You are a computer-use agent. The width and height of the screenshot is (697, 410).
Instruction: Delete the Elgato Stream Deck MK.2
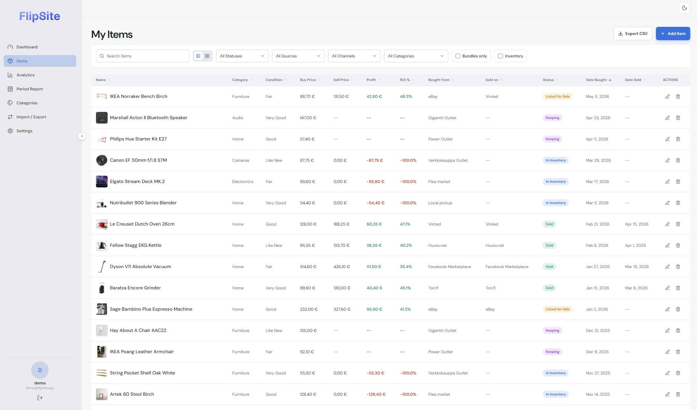[x=678, y=182]
